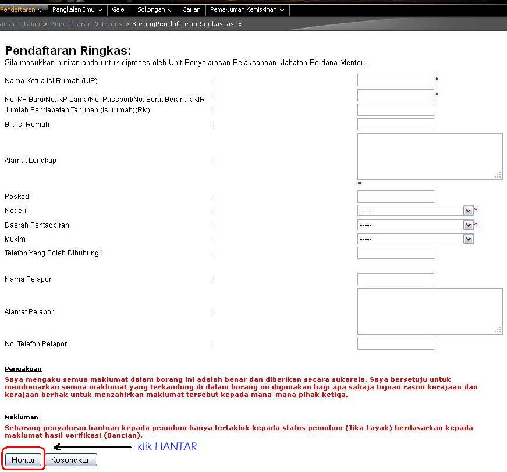
Task: Click the Pemakluman Kemiskinan arrow icon
Action: [x=282, y=10]
